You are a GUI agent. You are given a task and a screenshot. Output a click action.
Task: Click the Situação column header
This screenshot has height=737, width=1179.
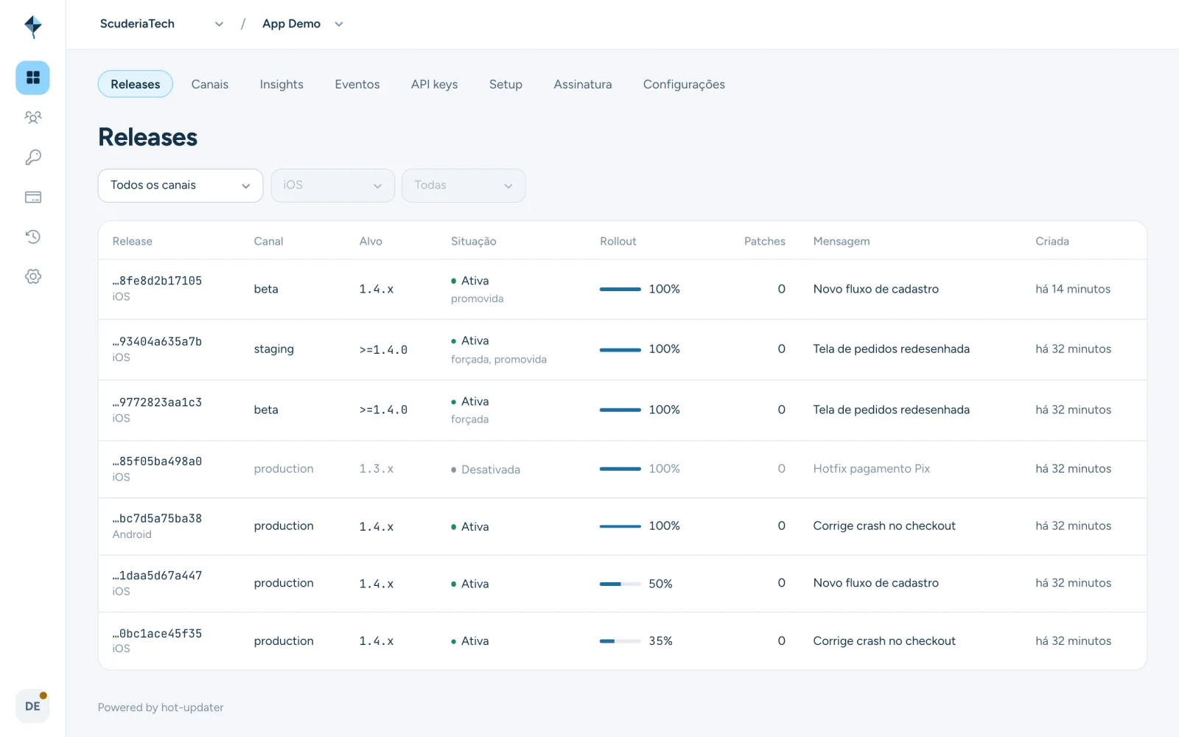[x=474, y=241]
